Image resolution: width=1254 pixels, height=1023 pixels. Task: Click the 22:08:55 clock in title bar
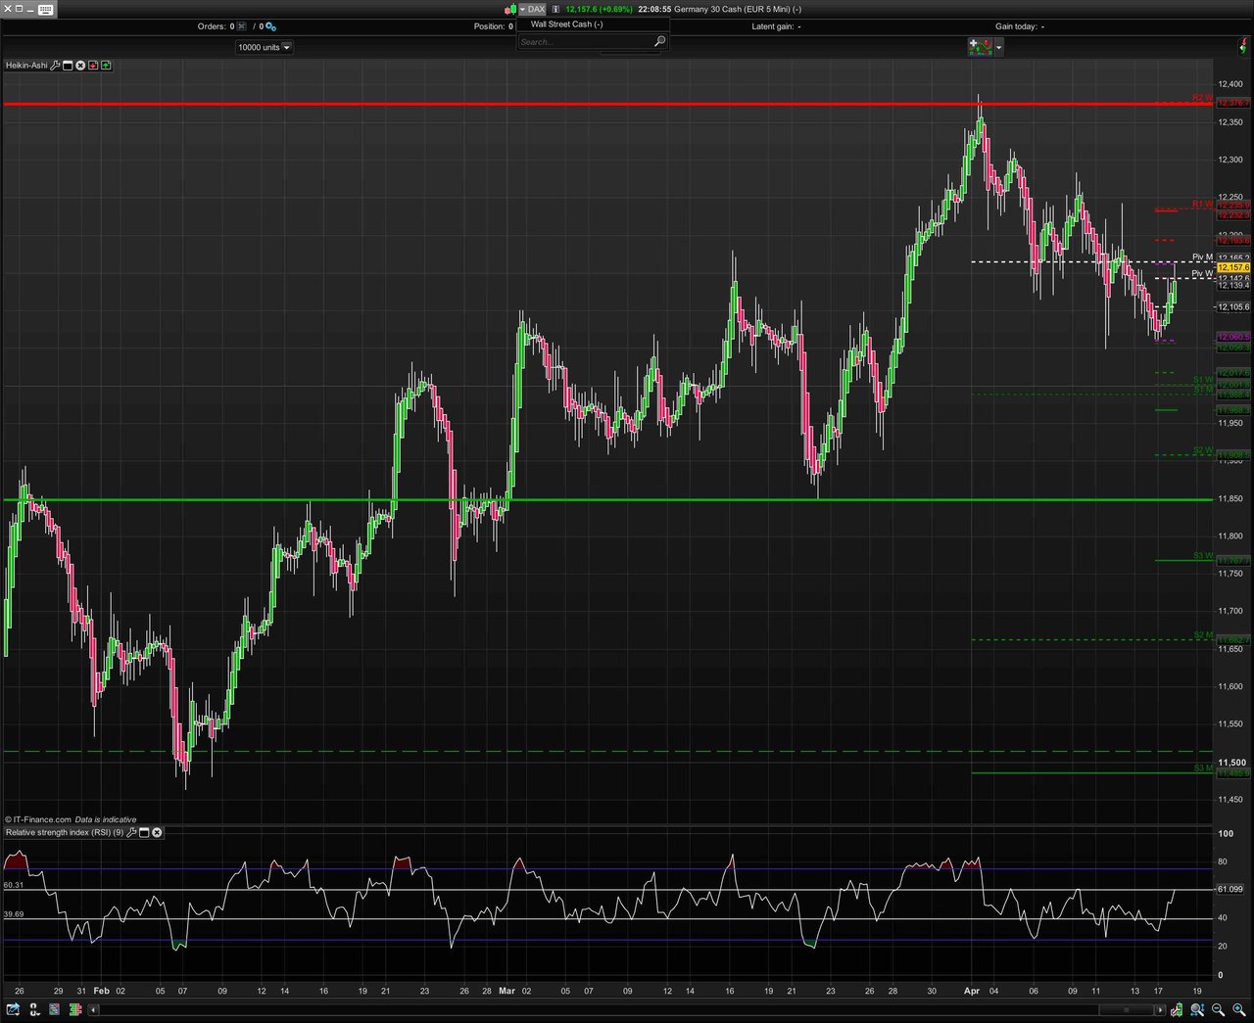click(x=654, y=9)
